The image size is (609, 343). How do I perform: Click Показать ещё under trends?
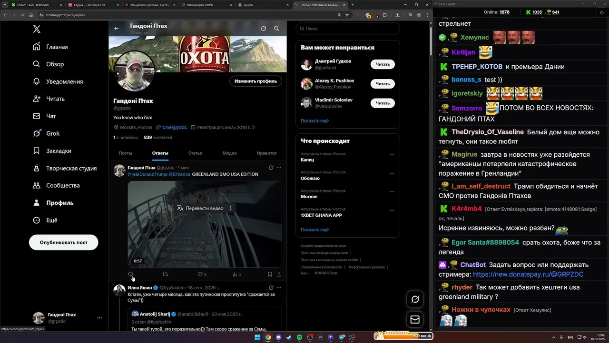(x=314, y=230)
